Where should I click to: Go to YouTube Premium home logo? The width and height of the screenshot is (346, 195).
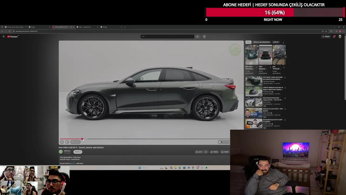(12, 37)
